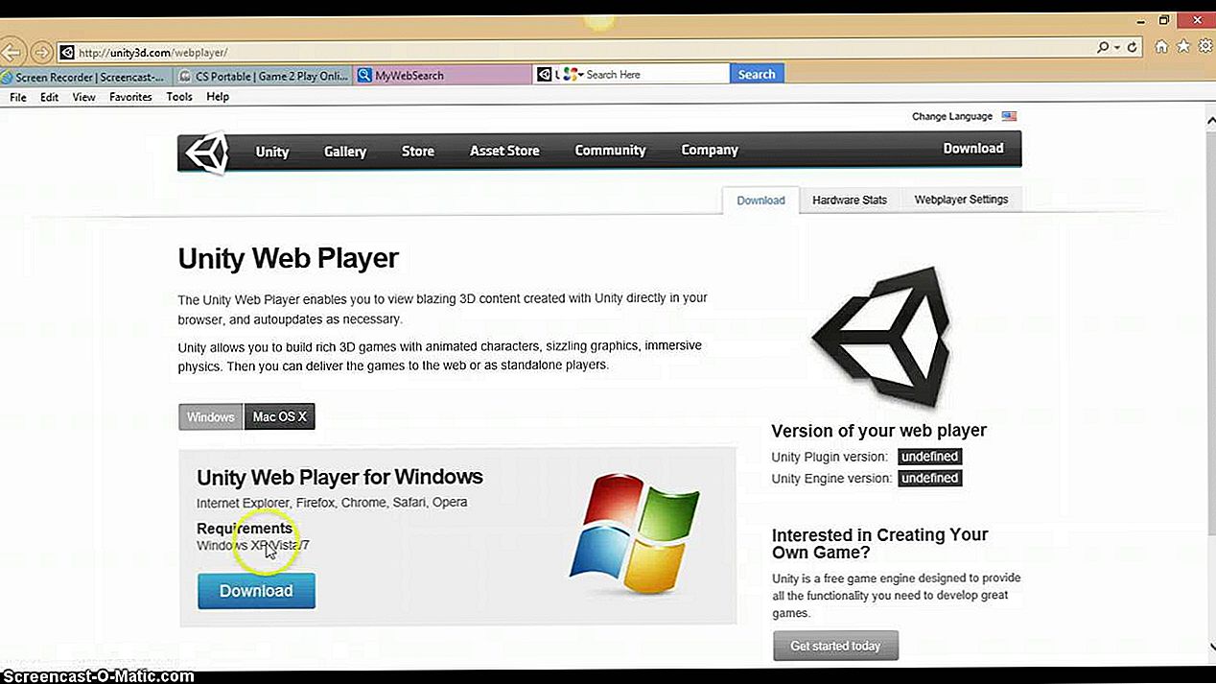Image resolution: width=1216 pixels, height=684 pixels.
Task: Open Gallery nav item
Action: pyautogui.click(x=345, y=152)
